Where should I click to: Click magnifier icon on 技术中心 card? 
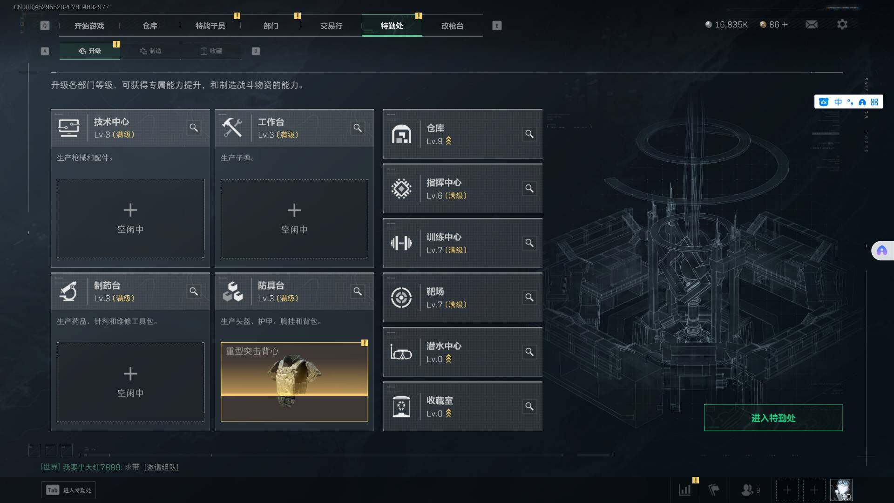194,128
